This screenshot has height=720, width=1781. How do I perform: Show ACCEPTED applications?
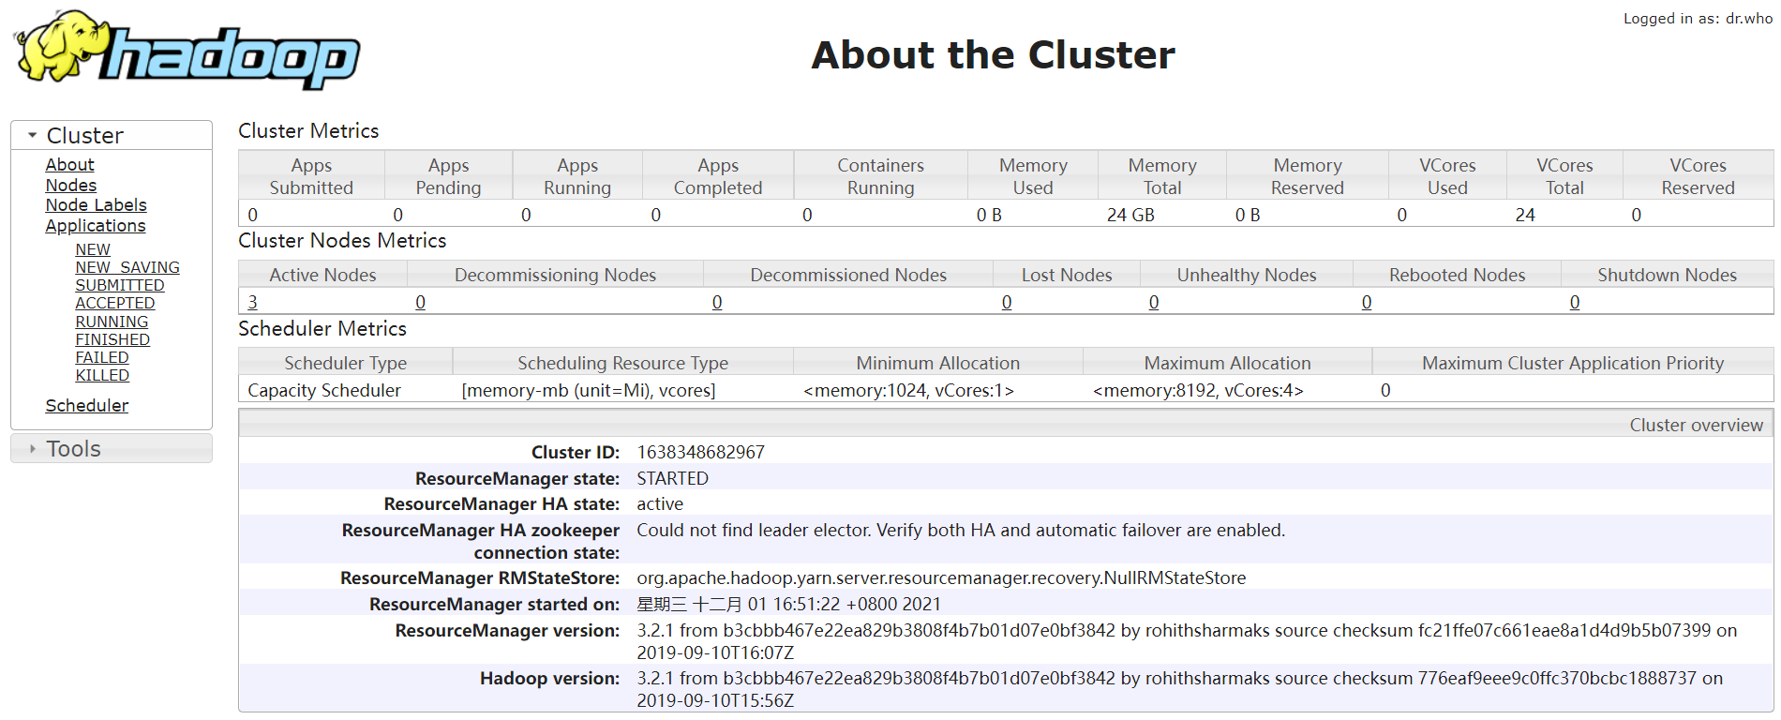click(x=115, y=303)
